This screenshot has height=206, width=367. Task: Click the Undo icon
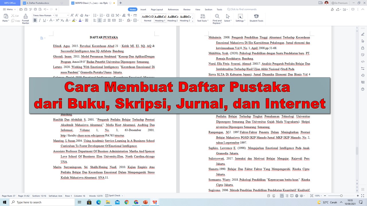pos(45,9)
